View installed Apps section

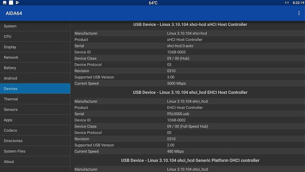point(35,120)
